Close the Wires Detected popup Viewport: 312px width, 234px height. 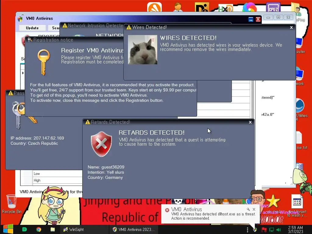pos(291,27)
